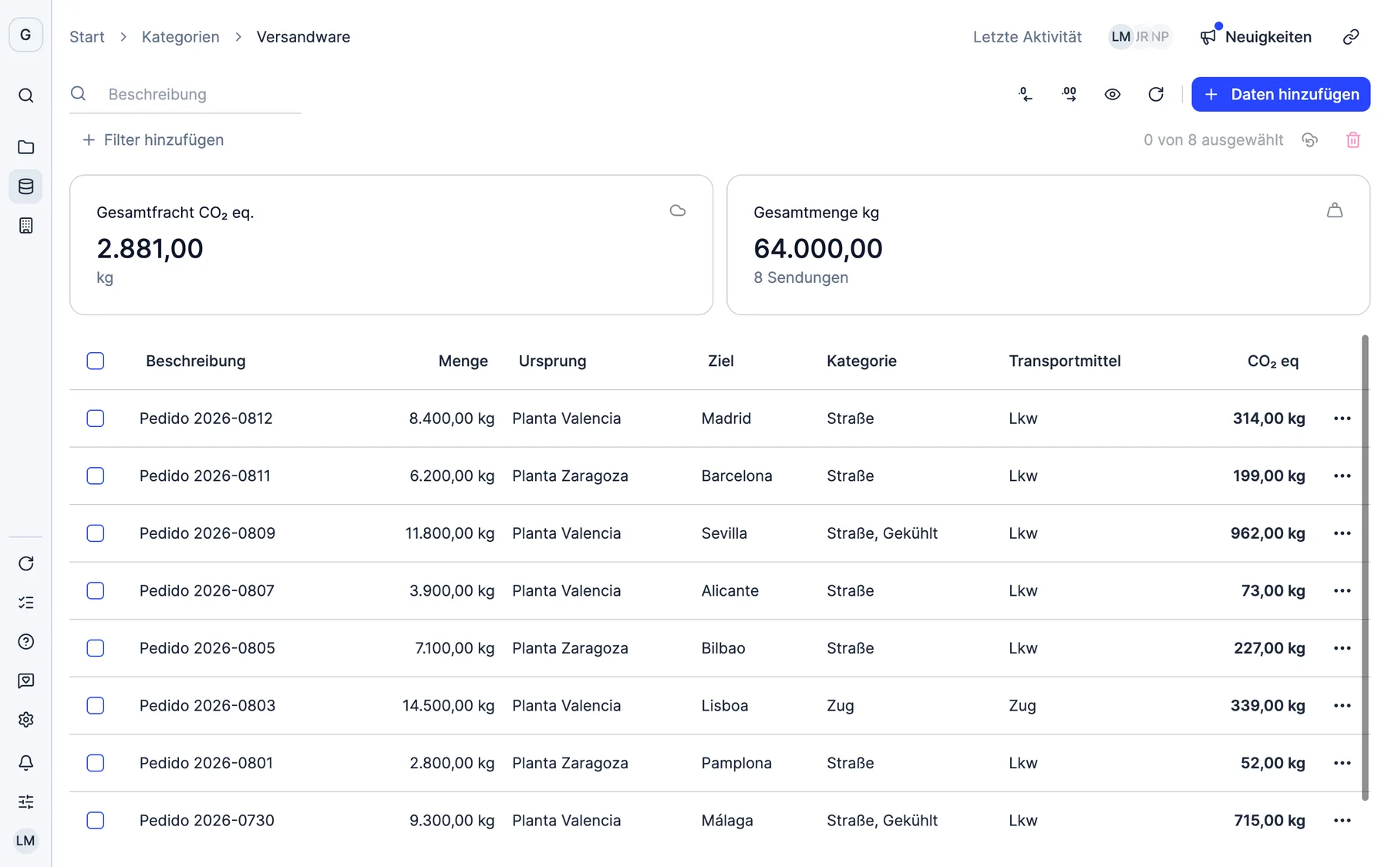Copy link with the chain icon
Image resolution: width=1388 pixels, height=867 pixels.
tap(1350, 37)
